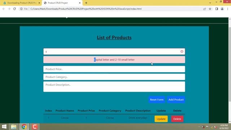Click the Add Product button

[176, 100]
